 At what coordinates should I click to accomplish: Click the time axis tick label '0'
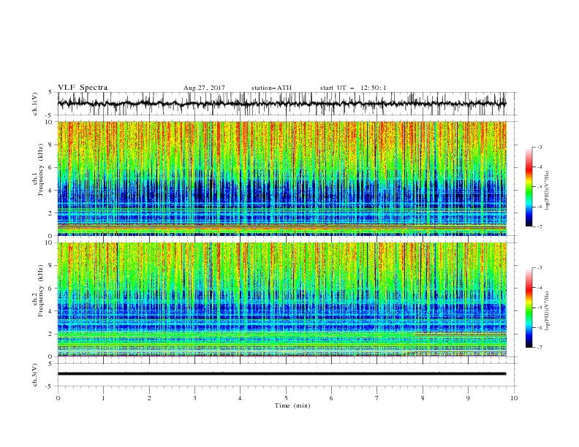coord(58,398)
